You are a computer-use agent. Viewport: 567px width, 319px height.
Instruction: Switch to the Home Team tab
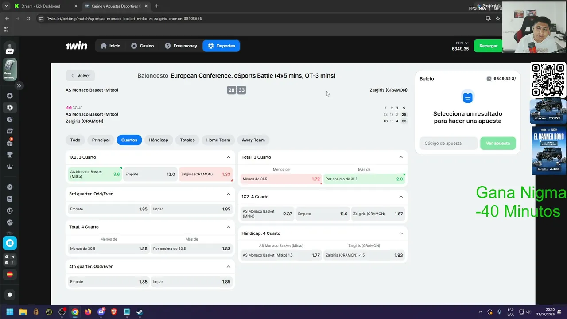click(218, 140)
